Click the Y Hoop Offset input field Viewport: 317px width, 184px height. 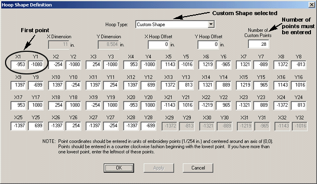click(208, 45)
